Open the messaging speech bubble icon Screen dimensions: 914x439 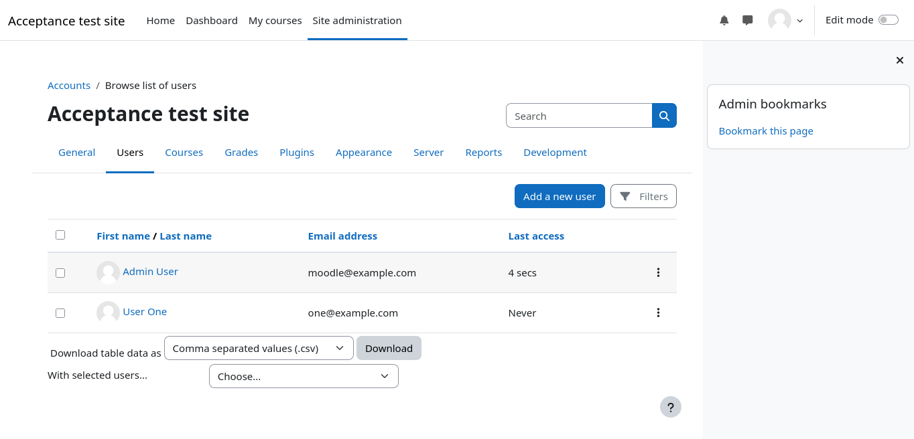point(748,20)
